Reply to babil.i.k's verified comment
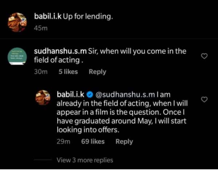The height and width of the screenshot is (170, 218). 124,142
